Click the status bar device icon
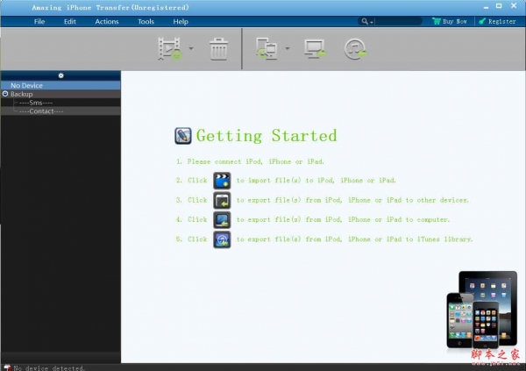526x371 pixels. [7, 368]
